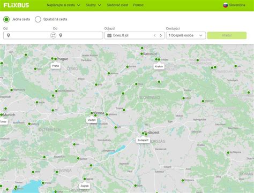The image size is (254, 193).
Task: Click the Záhreb map label
Action: click(85, 186)
